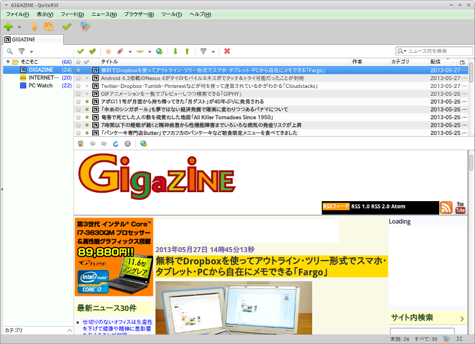Image resolution: width=475 pixels, height=344 pixels.
Task: Click browser back arrow
Action: pos(92,143)
